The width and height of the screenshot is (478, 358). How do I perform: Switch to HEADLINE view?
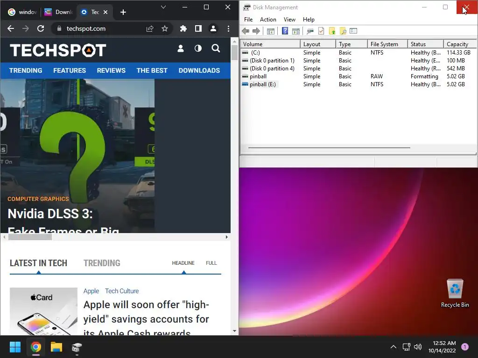(x=183, y=263)
